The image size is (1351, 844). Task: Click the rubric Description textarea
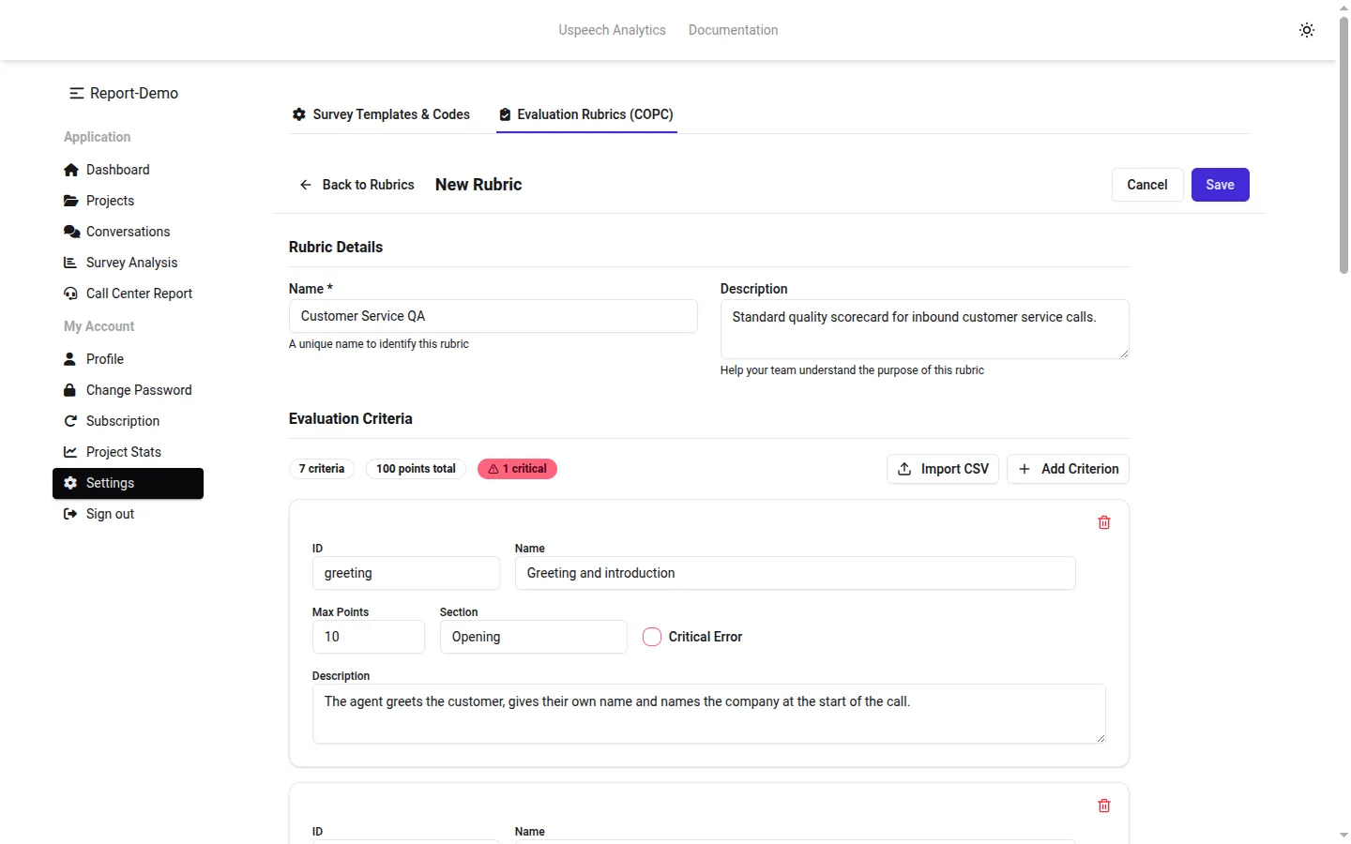point(924,329)
